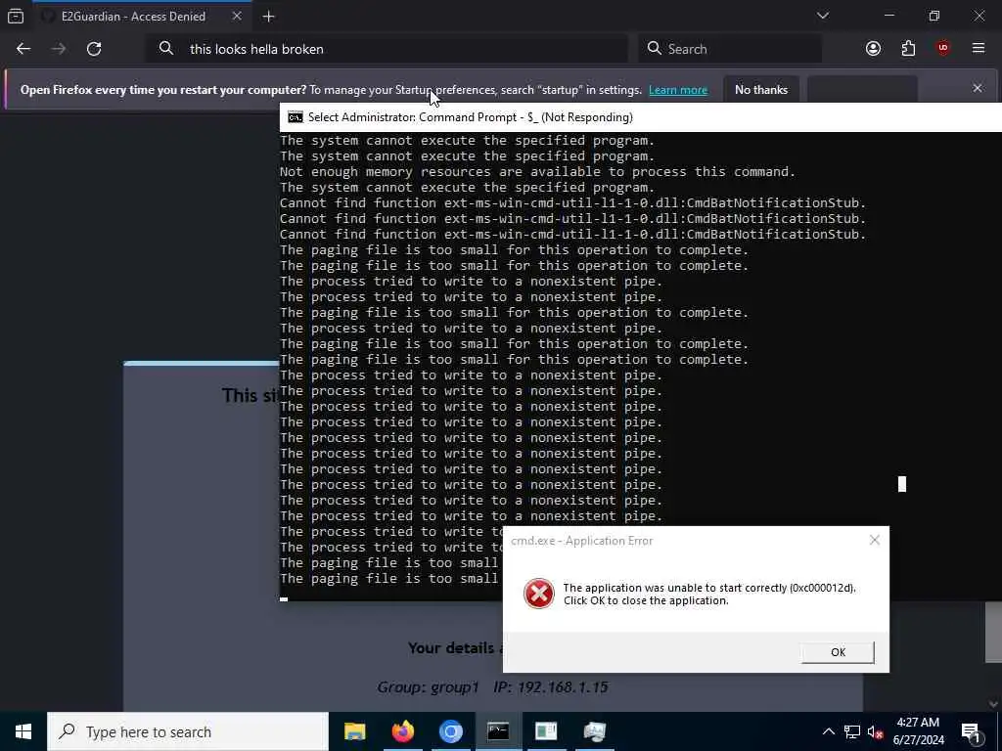Open the Windows Start menu
Viewport: 1002px width, 751px height.
point(23,731)
